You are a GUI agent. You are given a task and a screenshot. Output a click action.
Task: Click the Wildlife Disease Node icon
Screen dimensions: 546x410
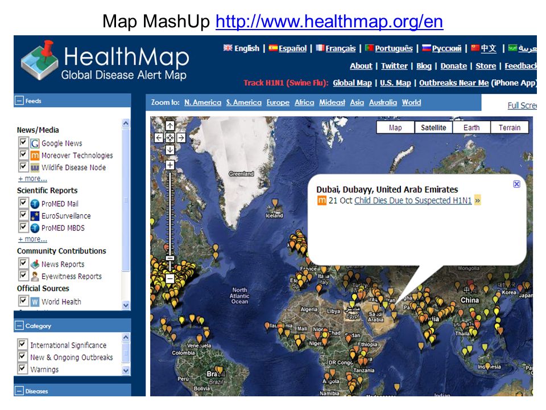pos(35,167)
